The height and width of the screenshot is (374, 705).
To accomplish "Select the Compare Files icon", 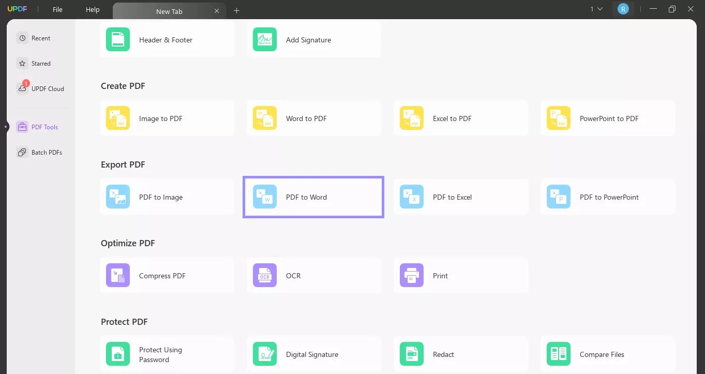I will 559,354.
